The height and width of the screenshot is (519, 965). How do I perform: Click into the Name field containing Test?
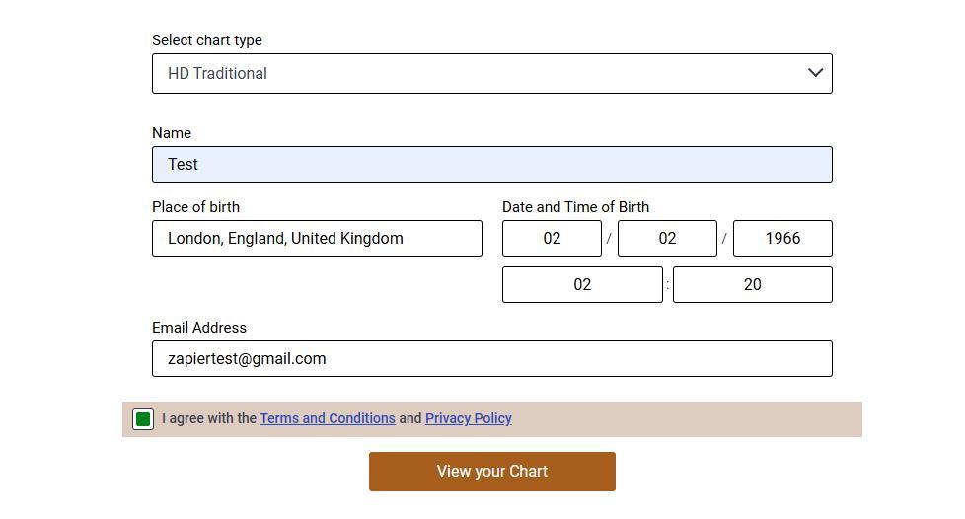click(491, 165)
